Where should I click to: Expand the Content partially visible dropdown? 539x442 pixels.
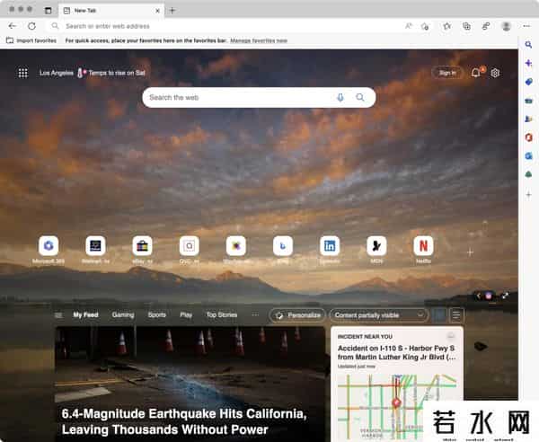click(379, 315)
